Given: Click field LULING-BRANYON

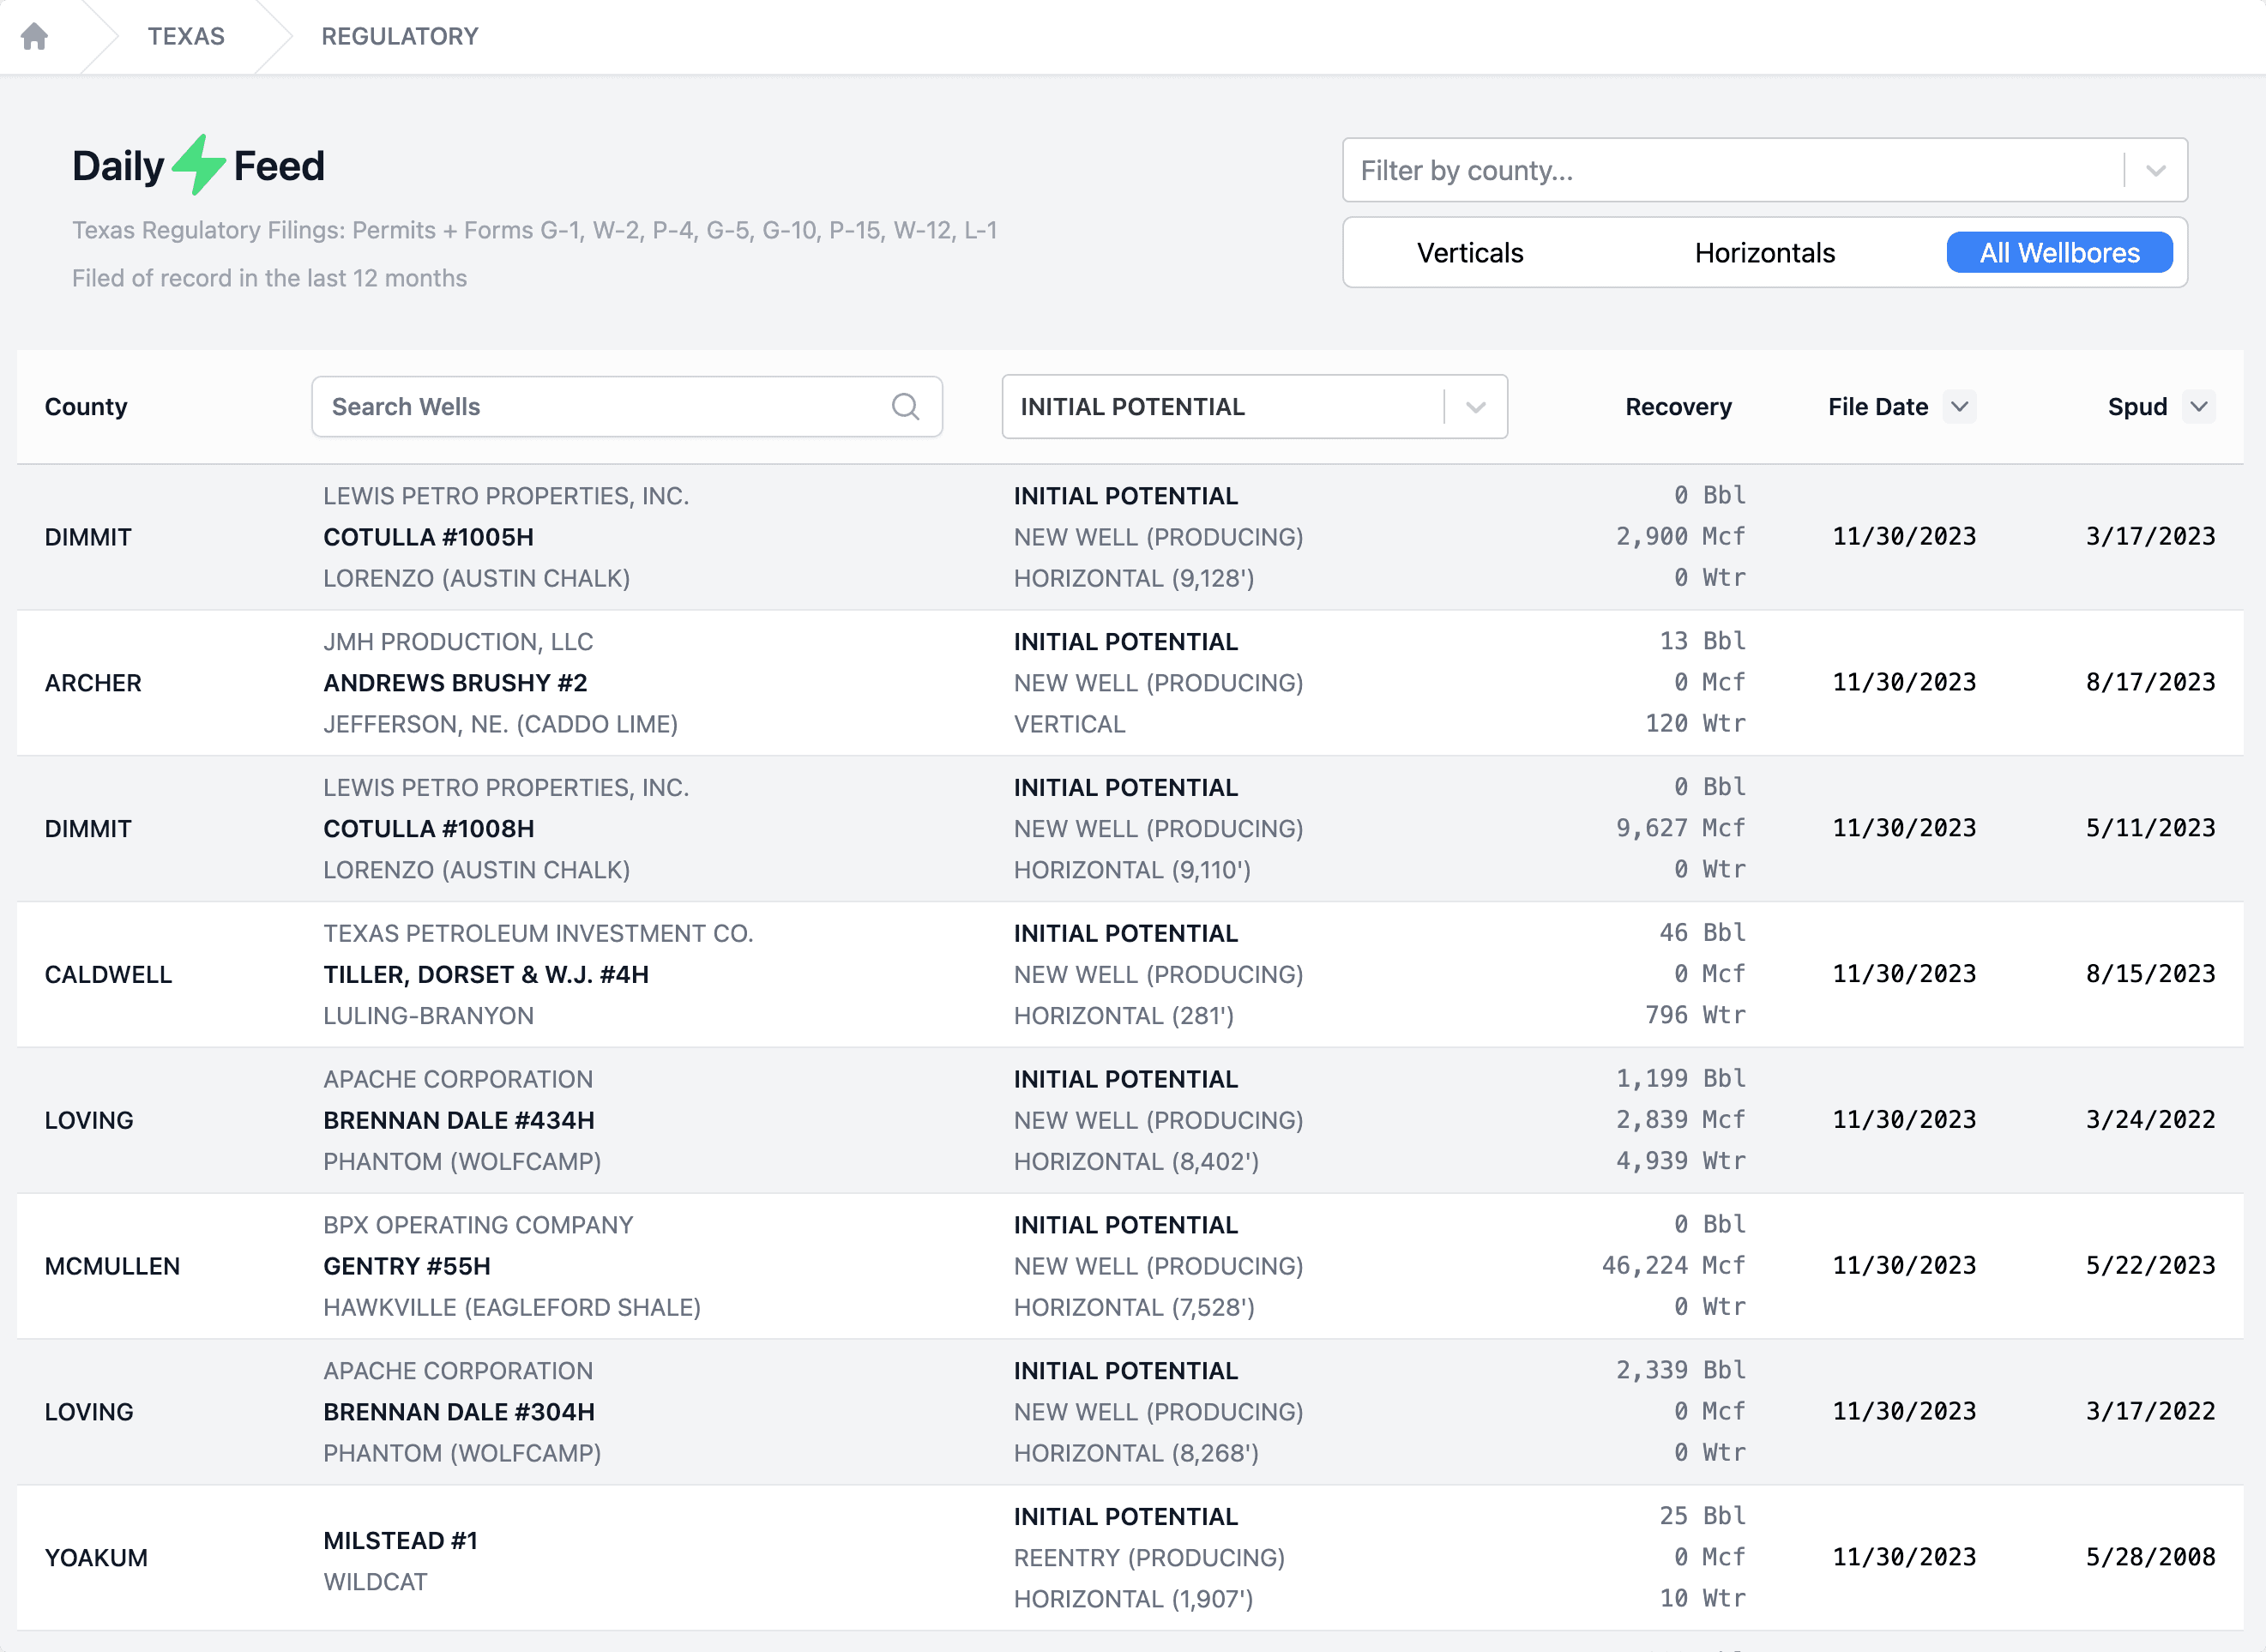Looking at the screenshot, I should pyautogui.click(x=428, y=1016).
